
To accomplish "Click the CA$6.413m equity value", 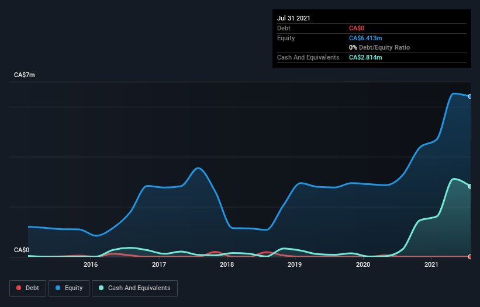I will [365, 38].
